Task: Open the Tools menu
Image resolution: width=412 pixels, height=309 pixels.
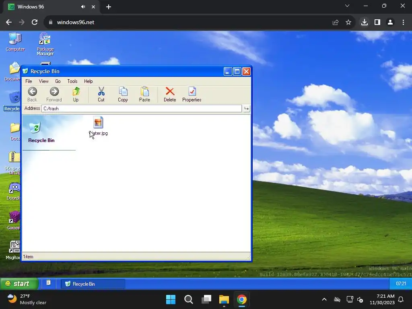Action: 72,81
